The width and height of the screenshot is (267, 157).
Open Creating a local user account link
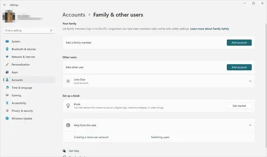[91, 137]
